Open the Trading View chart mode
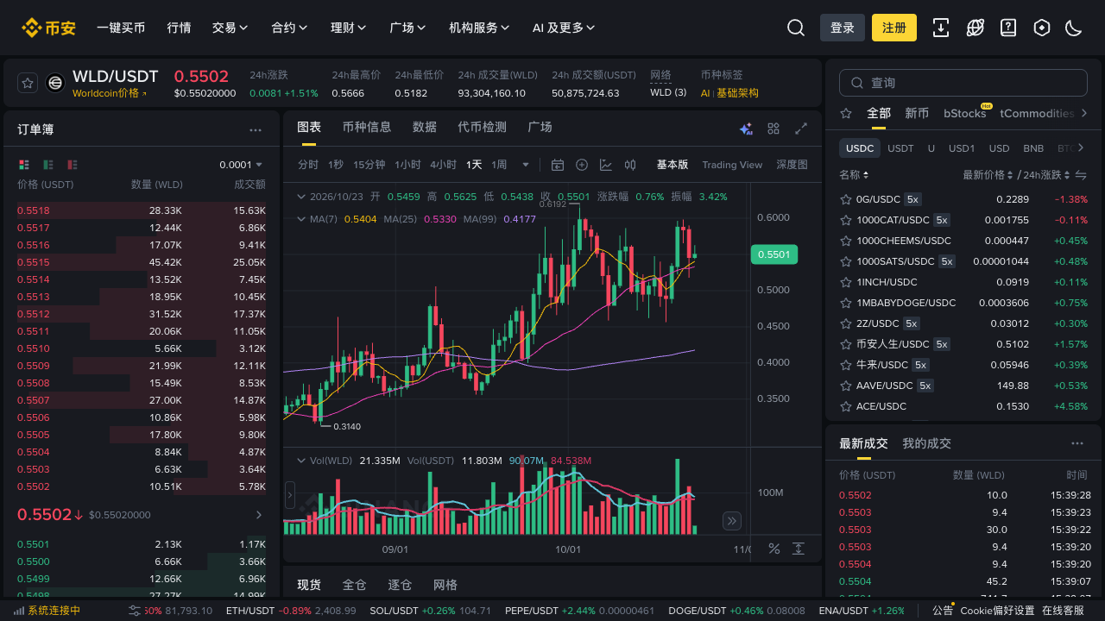The image size is (1105, 621). point(732,165)
